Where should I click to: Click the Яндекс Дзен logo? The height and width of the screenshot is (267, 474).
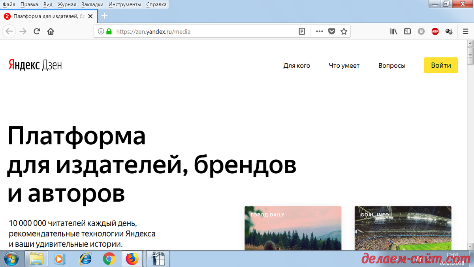[35, 65]
